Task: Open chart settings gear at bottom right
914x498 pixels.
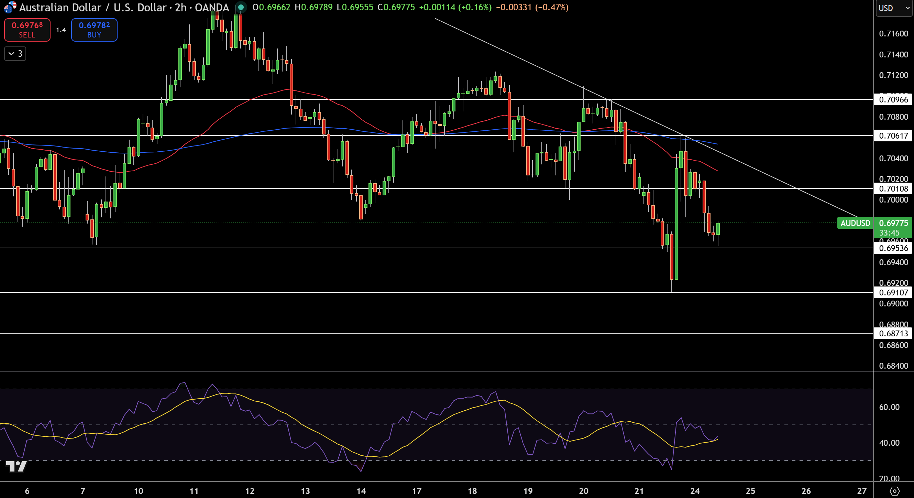Action: click(x=894, y=491)
